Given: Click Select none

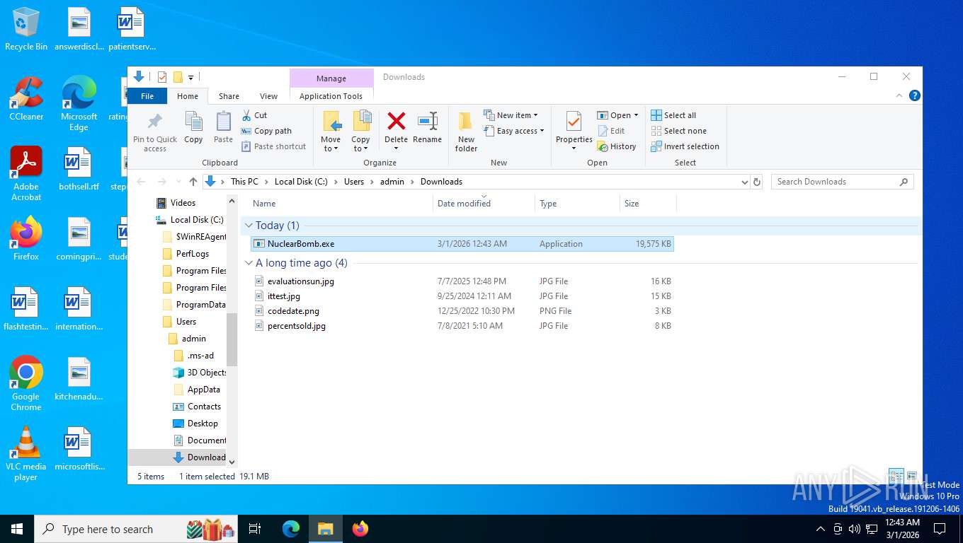Looking at the screenshot, I should [678, 131].
